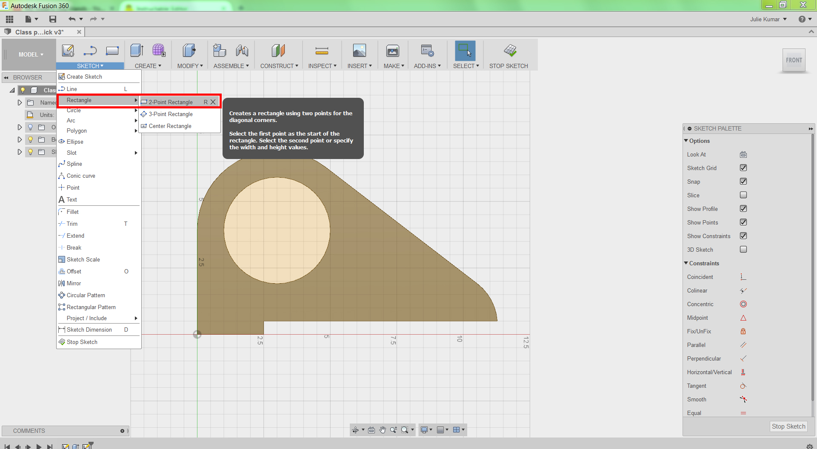This screenshot has width=817, height=449.
Task: Open the data panel grid icon
Action: click(10, 19)
